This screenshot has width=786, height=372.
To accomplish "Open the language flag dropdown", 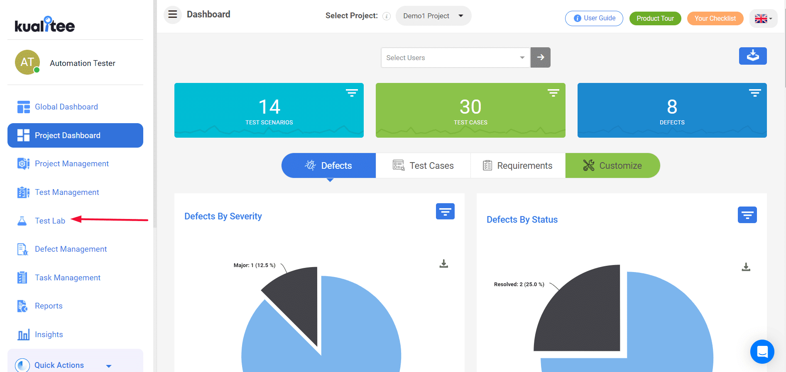I will tap(763, 19).
